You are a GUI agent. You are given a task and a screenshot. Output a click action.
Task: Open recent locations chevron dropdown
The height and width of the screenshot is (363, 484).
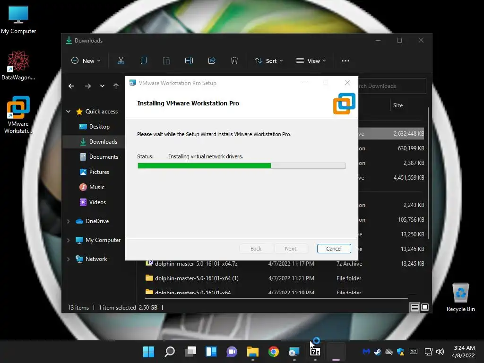click(102, 86)
